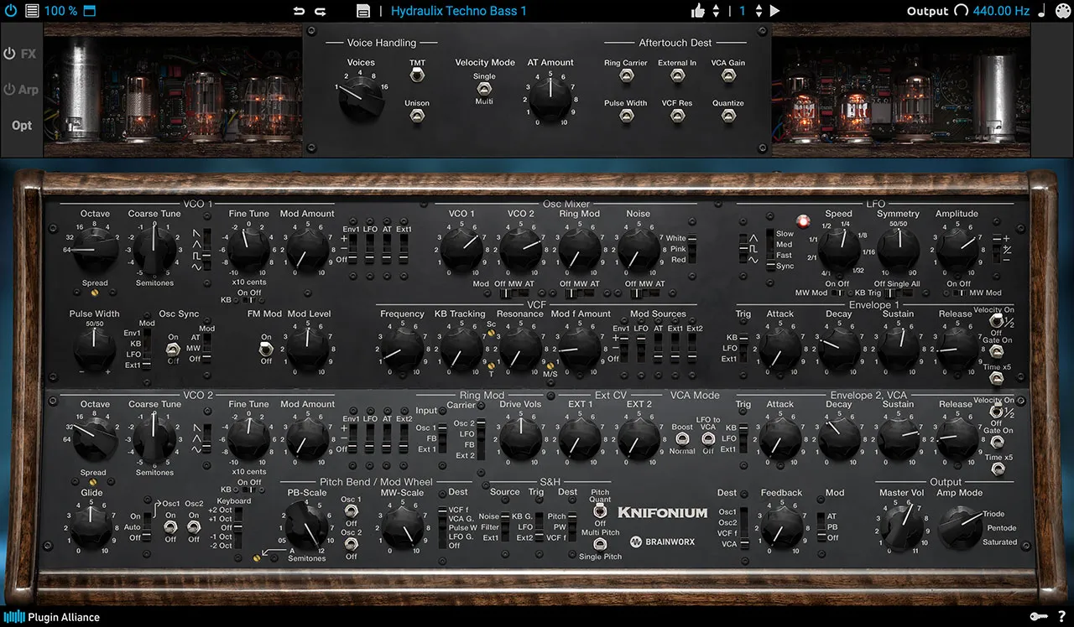Viewport: 1074px width, 627px height.
Task: Click the undo arrow icon
Action: coord(299,11)
